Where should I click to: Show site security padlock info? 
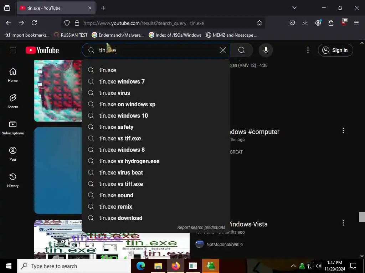click(77, 23)
